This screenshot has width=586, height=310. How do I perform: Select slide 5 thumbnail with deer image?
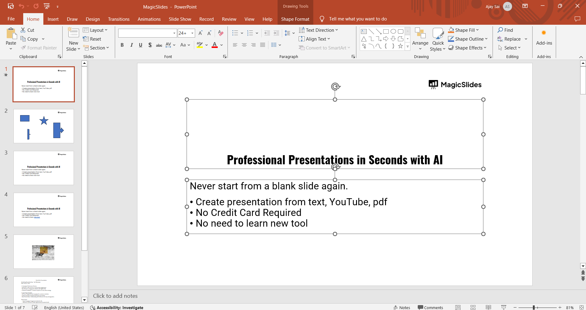(x=44, y=252)
